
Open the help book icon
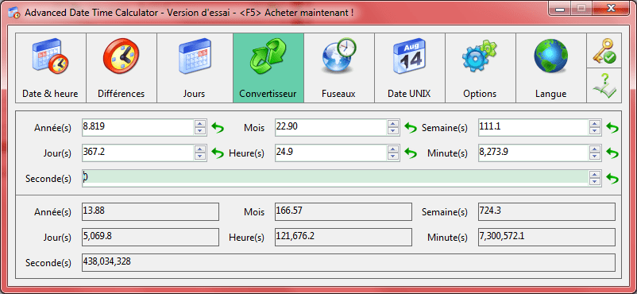pos(604,85)
